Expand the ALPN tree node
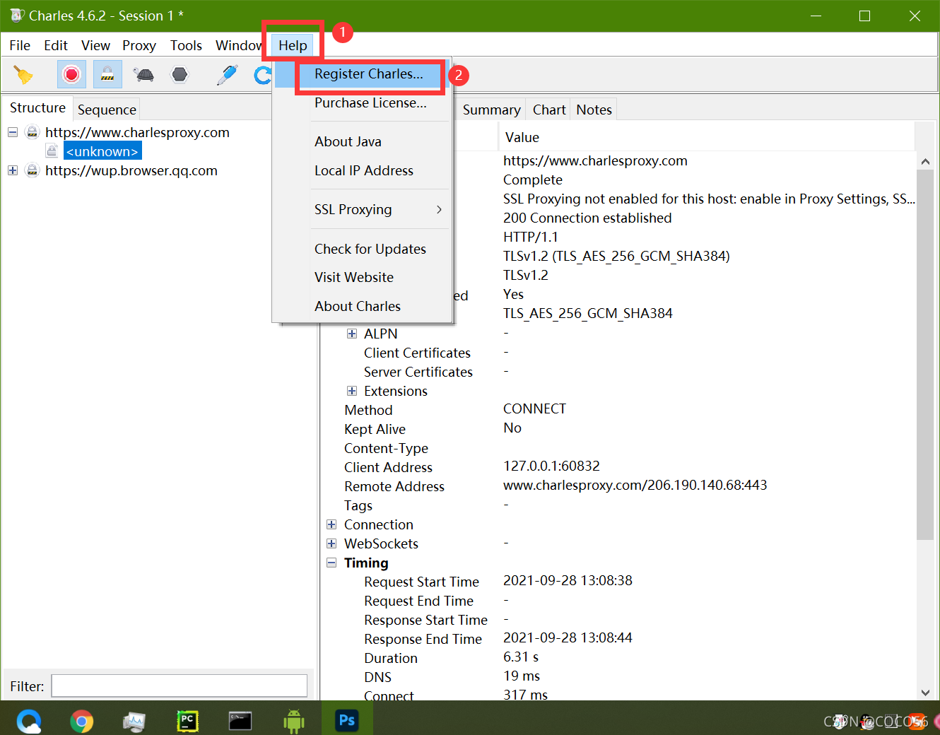The width and height of the screenshot is (940, 735). (352, 334)
